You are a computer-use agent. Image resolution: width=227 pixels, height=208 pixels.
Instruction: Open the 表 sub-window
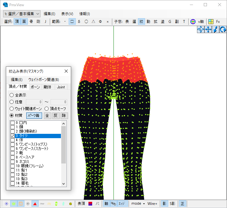pos(127,22)
